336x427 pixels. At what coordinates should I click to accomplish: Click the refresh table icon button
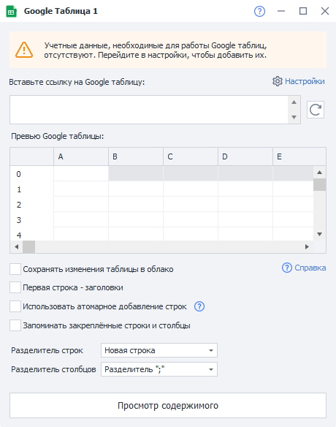[x=316, y=110]
